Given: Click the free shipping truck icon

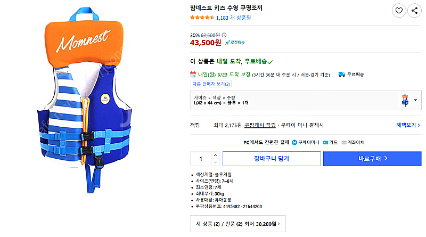Looking at the screenshot, I should [342, 74].
